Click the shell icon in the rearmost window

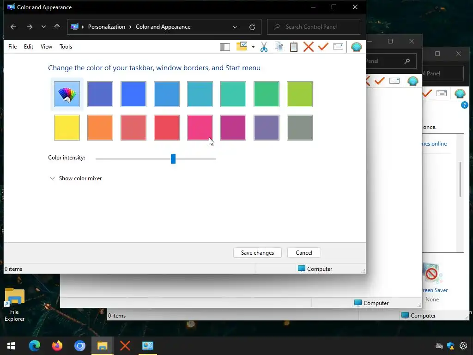click(x=460, y=93)
